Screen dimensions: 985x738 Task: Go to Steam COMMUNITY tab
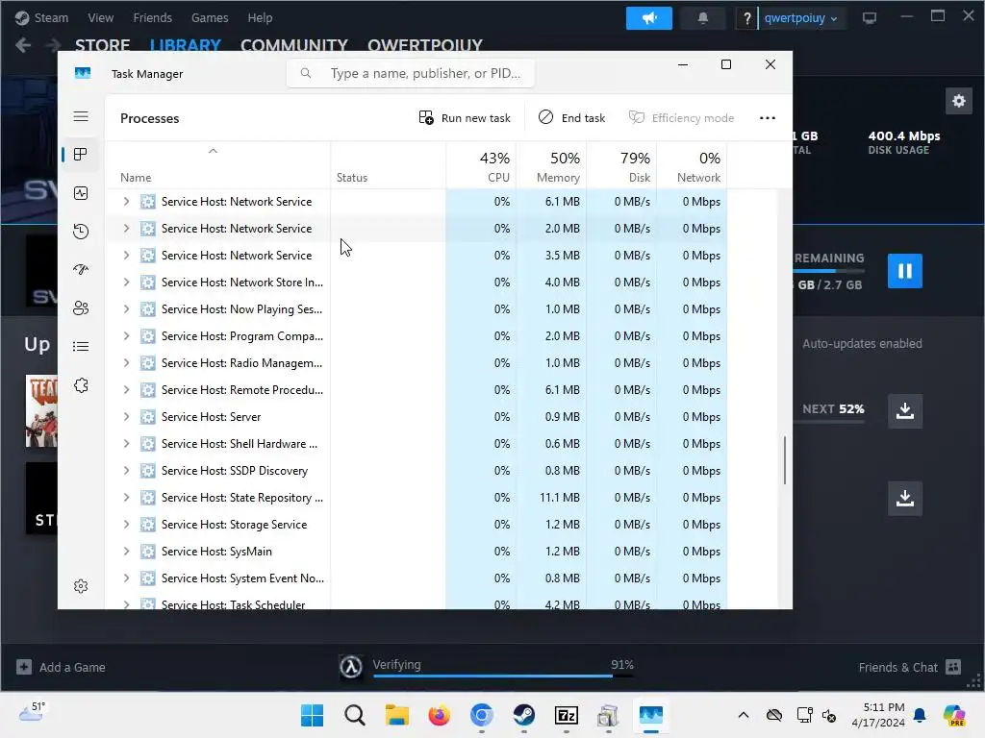(294, 45)
